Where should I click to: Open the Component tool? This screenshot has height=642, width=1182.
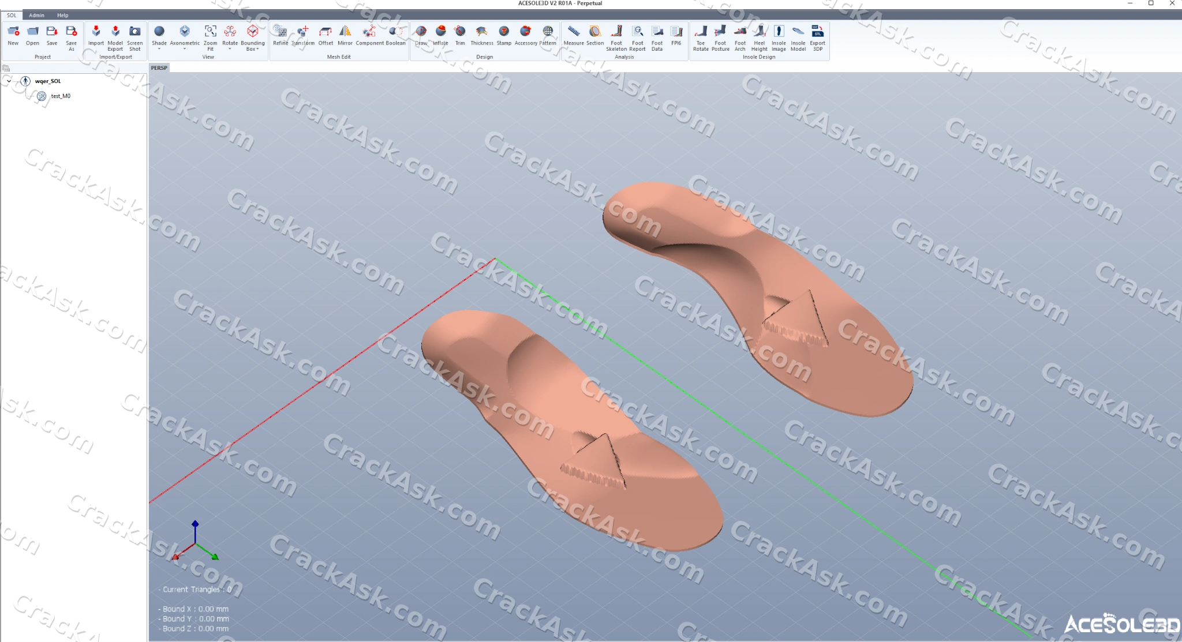(370, 35)
